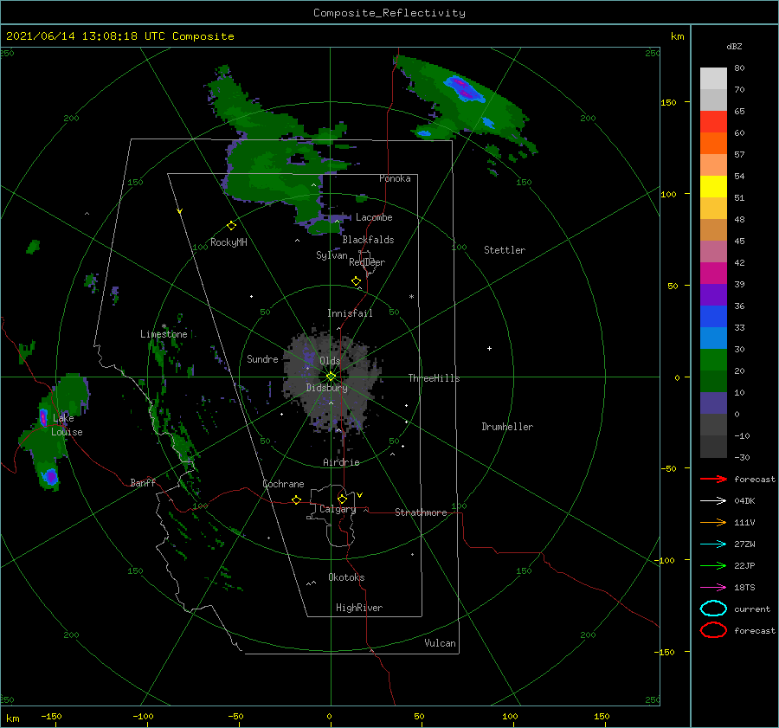Click the Limestone label
Viewport: 779px width, 728px height.
[164, 334]
